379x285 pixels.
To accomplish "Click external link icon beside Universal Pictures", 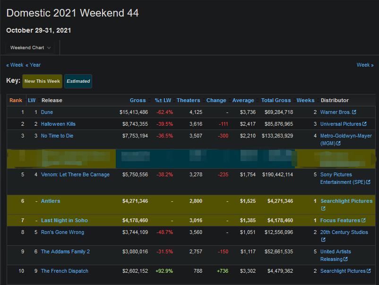I will pos(364,124).
